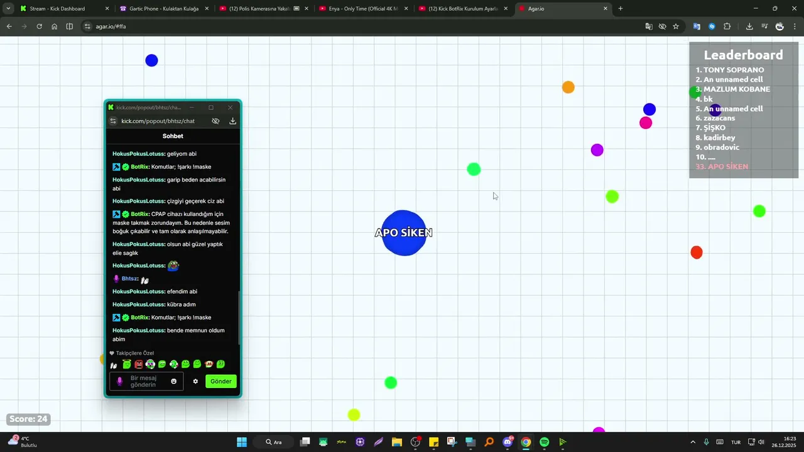The width and height of the screenshot is (804, 452).
Task: Click the Bir mesaj gönderin input
Action: (x=146, y=381)
